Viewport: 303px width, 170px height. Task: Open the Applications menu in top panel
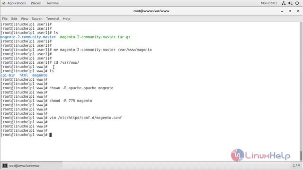[17, 3]
